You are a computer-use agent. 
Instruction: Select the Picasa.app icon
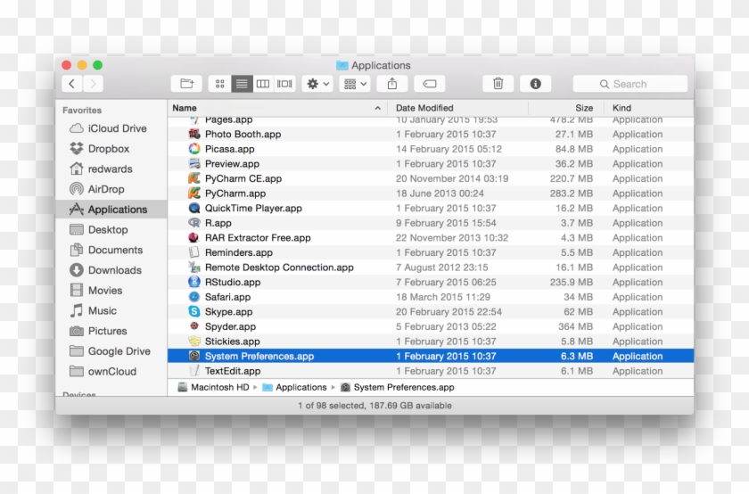coord(194,149)
